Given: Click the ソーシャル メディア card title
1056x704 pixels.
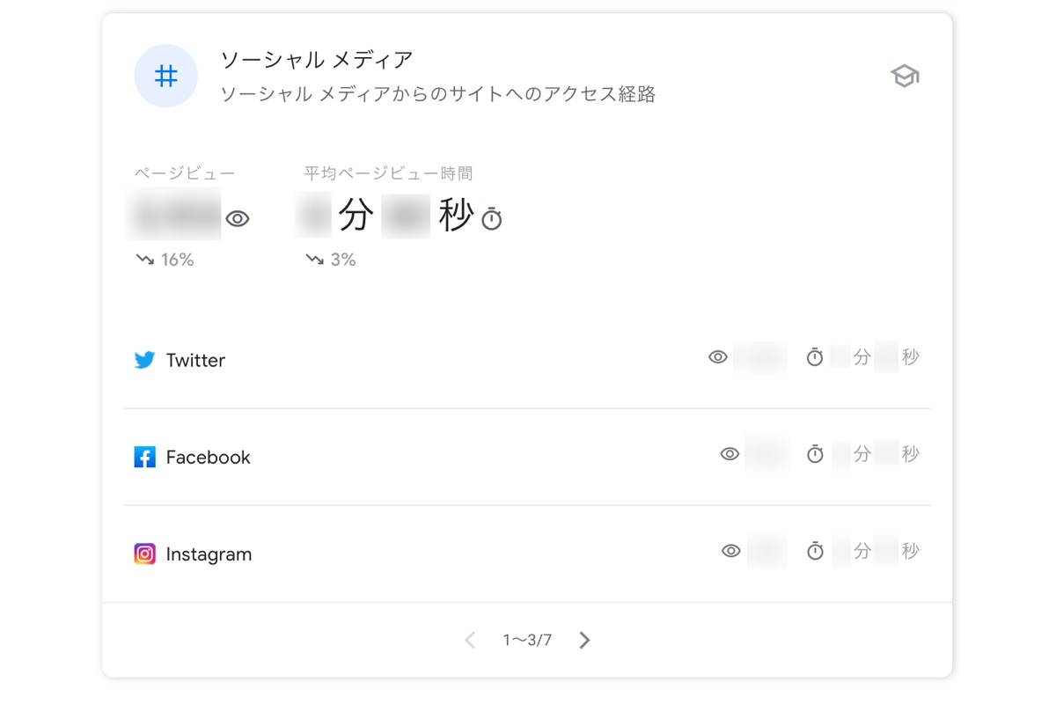Looking at the screenshot, I should pyautogui.click(x=316, y=60).
